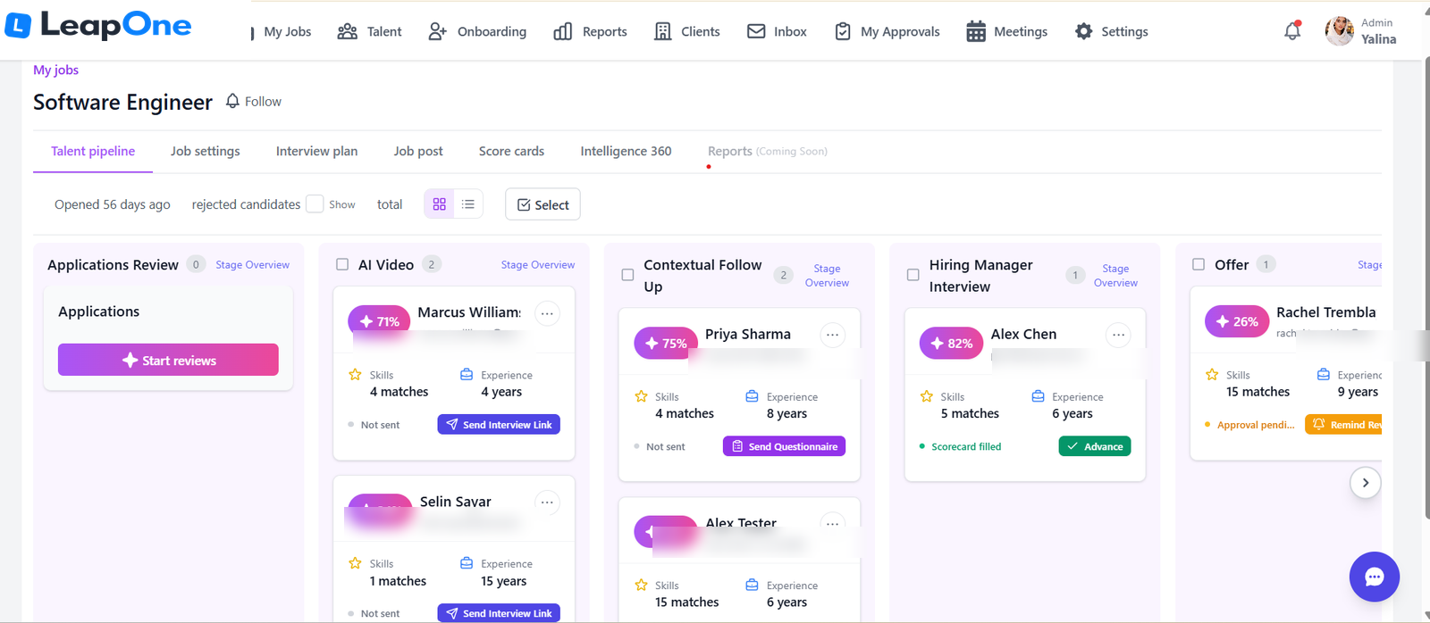Open Meetings from the top navigation
This screenshot has width=1430, height=623.
point(1006,31)
